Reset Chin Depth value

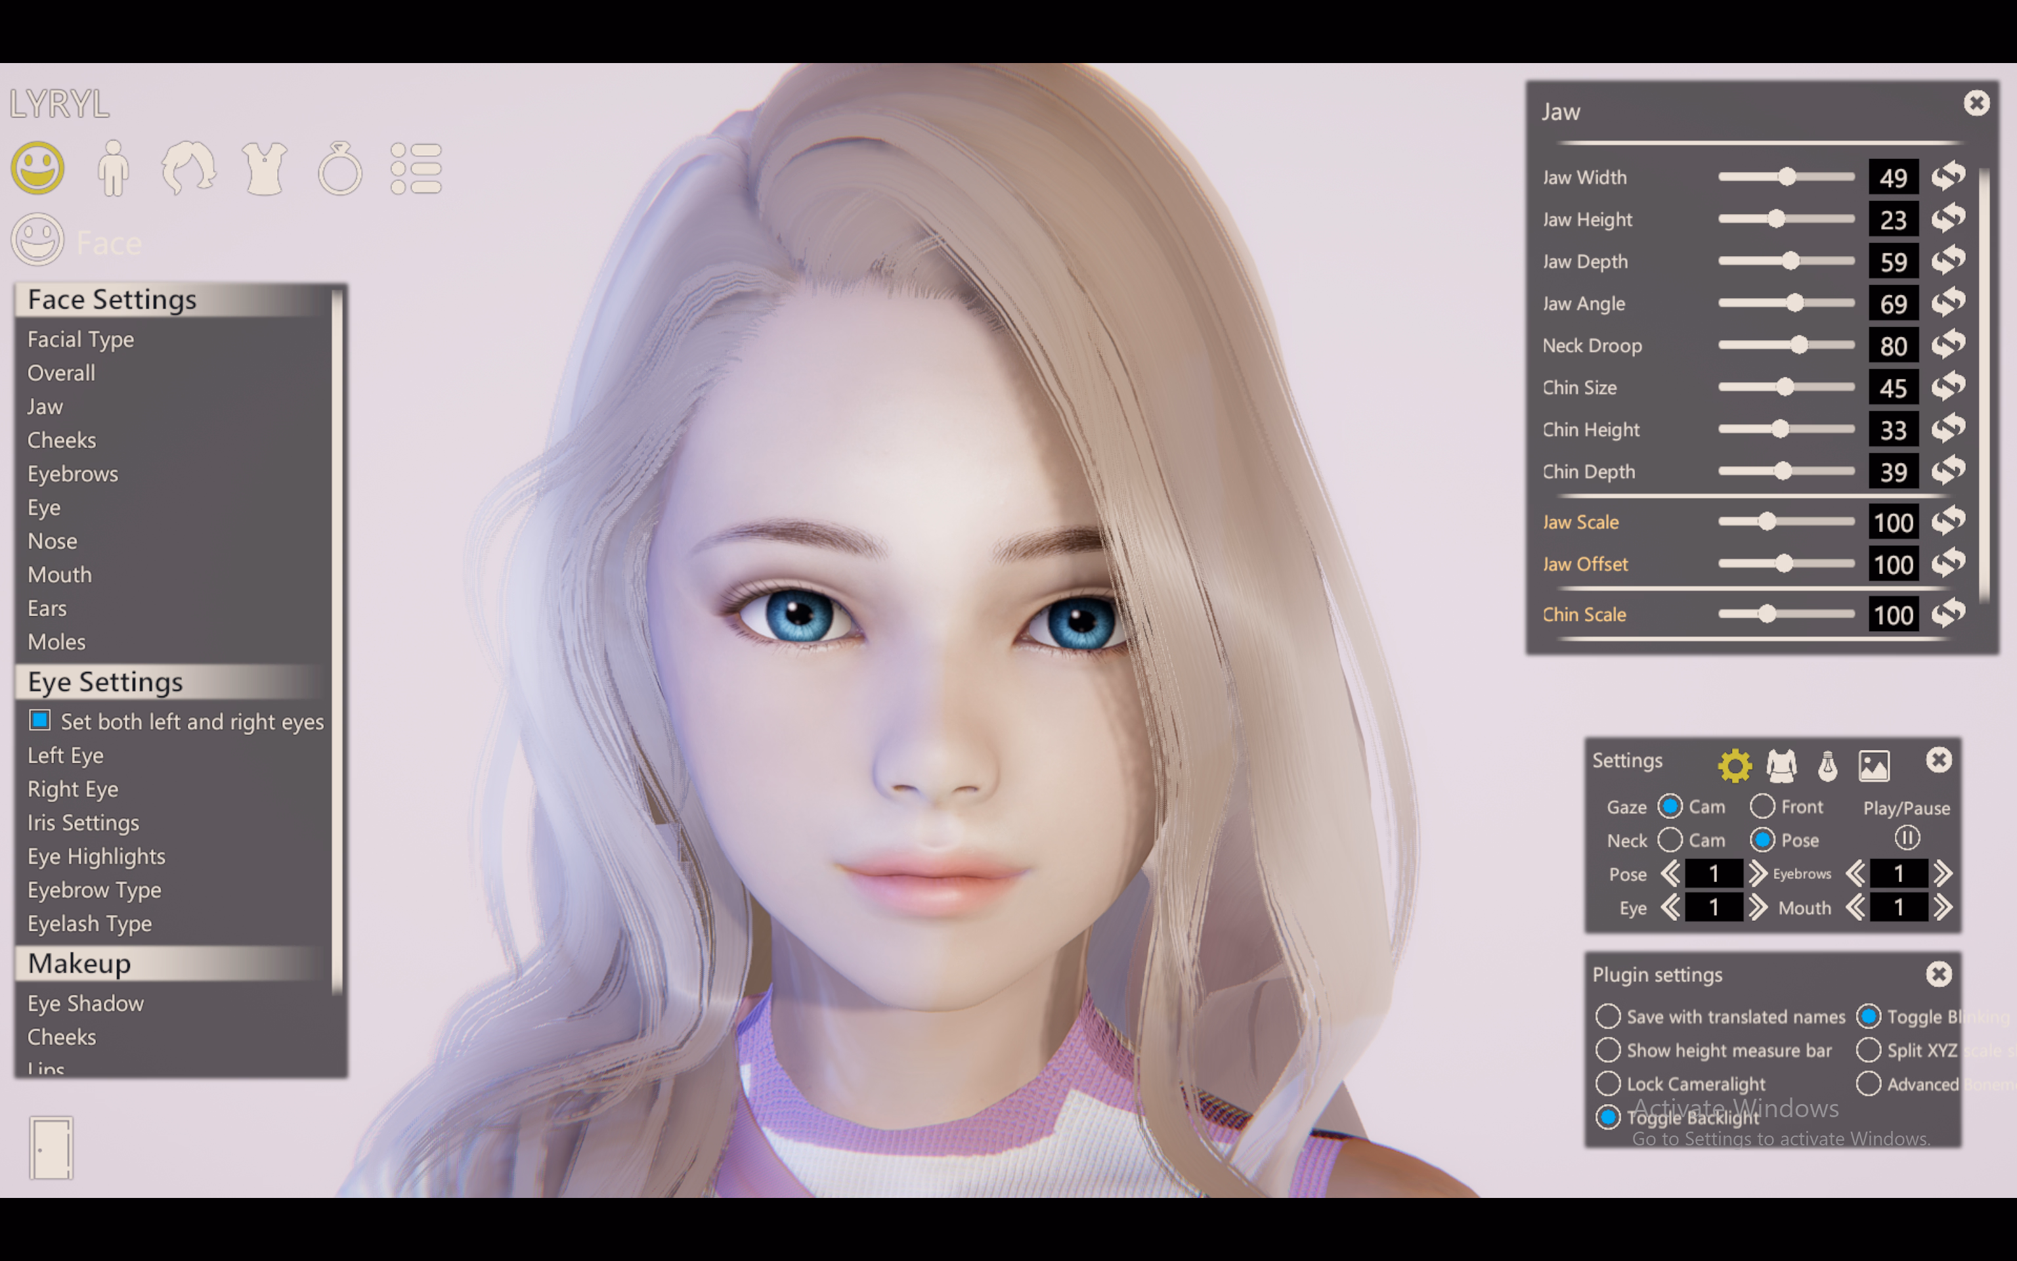click(1949, 471)
